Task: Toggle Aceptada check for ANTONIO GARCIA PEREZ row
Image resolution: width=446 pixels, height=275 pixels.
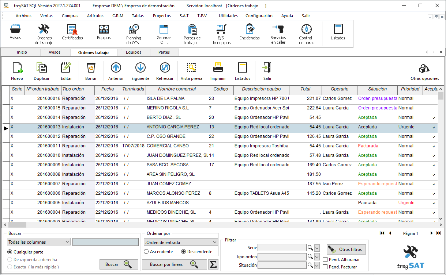Action: [x=434, y=127]
